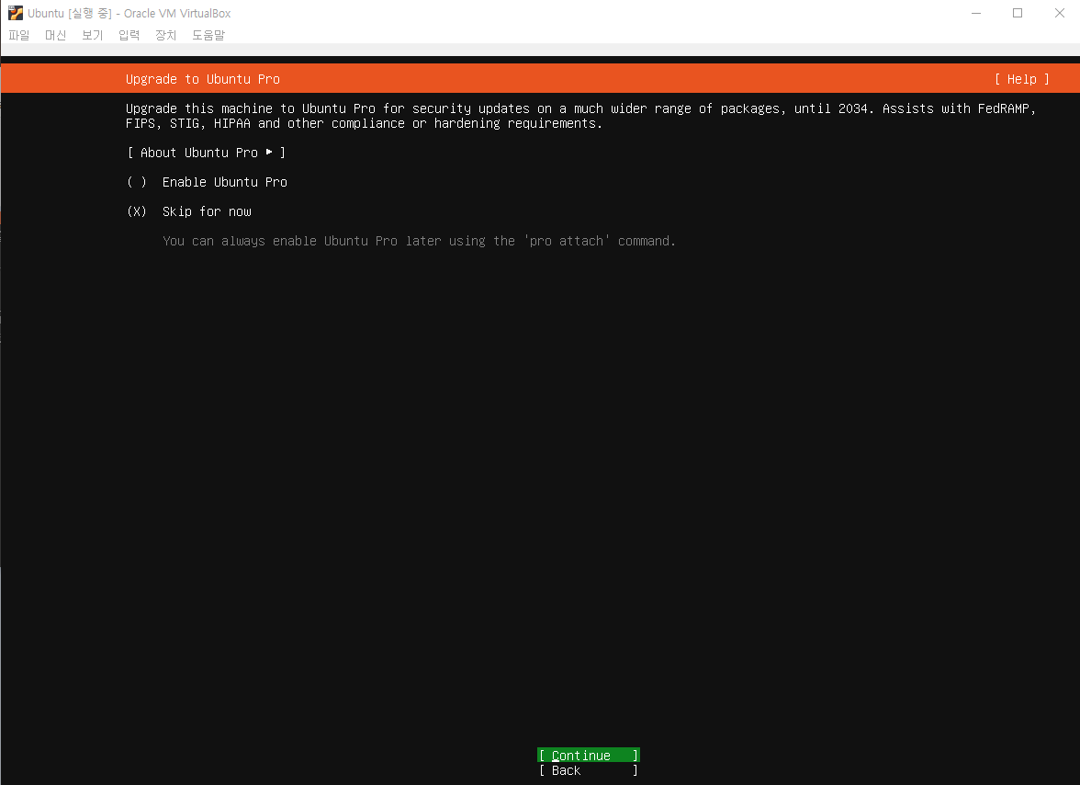This screenshot has width=1080, height=785.
Task: Open the 입력 menu
Action: pos(129,35)
